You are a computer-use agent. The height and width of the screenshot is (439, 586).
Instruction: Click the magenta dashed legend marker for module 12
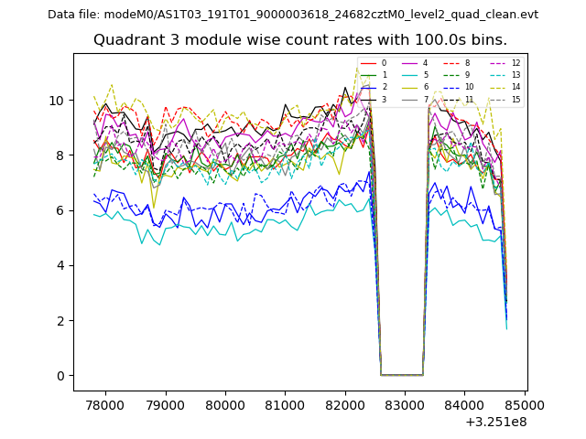497,63
